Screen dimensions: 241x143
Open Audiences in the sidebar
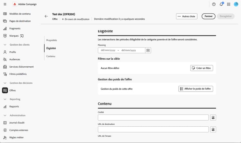15,59
